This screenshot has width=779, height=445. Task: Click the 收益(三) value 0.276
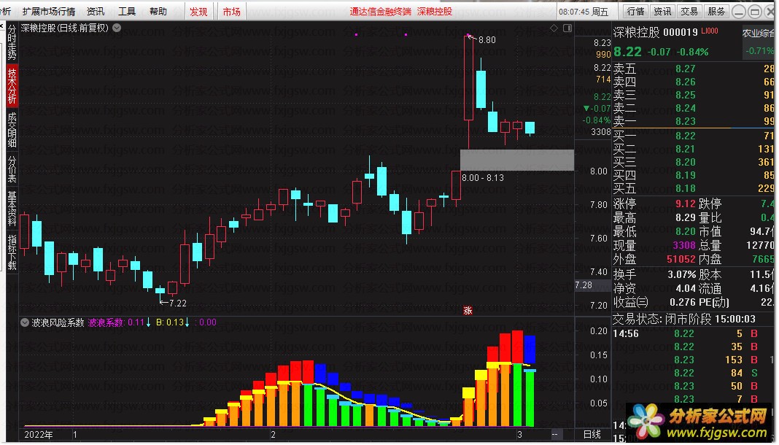[683, 302]
